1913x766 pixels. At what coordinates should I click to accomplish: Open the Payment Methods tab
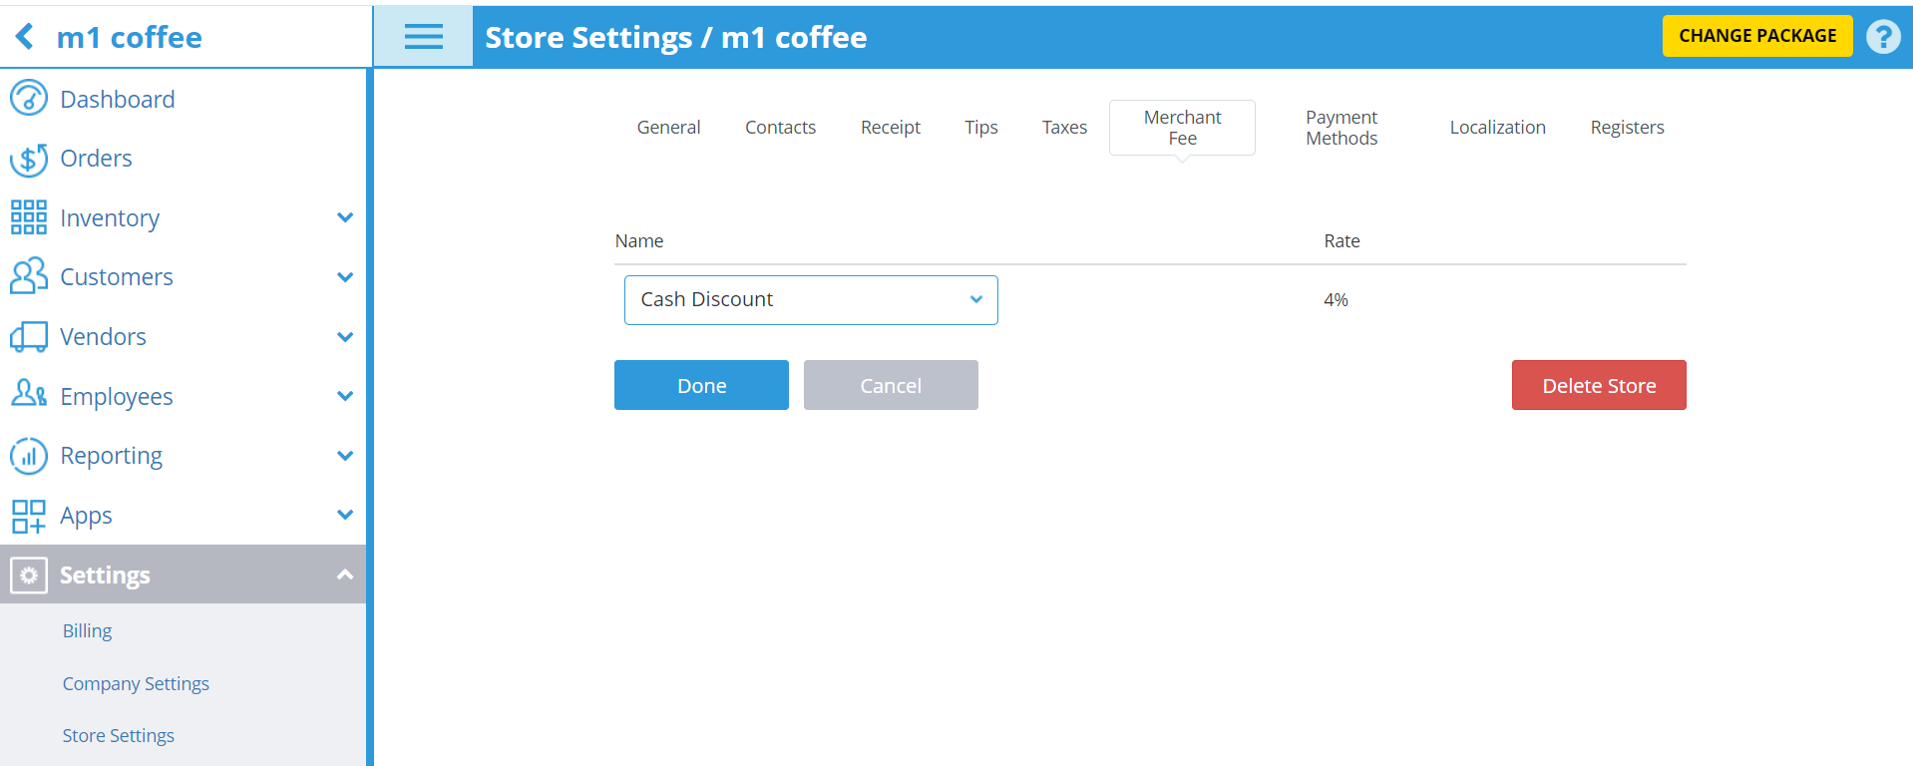coord(1341,128)
